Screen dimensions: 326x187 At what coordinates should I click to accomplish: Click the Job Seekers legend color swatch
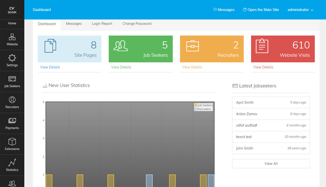[196, 105]
